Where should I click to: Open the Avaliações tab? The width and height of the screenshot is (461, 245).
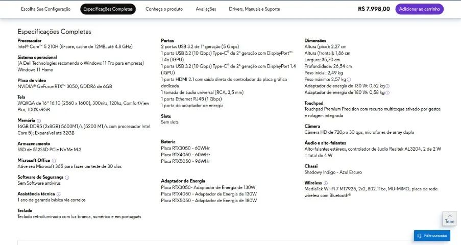(206, 9)
